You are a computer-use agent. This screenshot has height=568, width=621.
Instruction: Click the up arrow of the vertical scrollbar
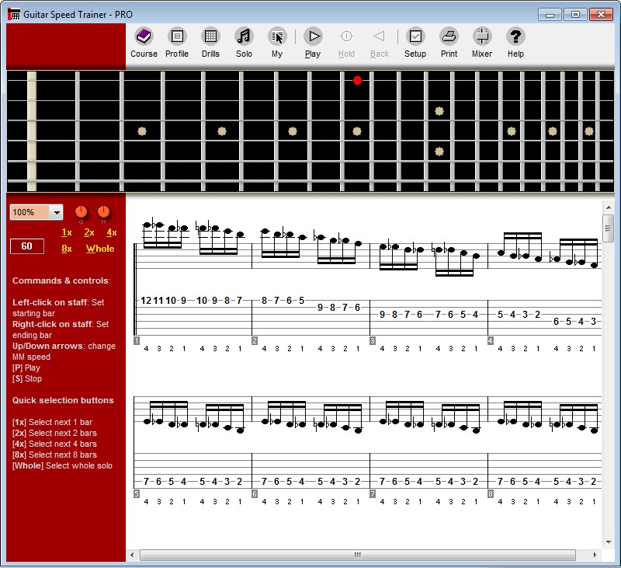tap(608, 207)
